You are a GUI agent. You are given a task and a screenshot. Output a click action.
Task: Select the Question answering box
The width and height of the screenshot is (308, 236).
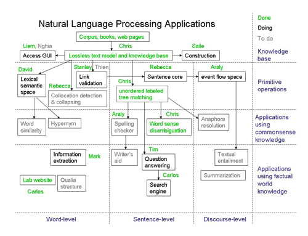(158, 162)
